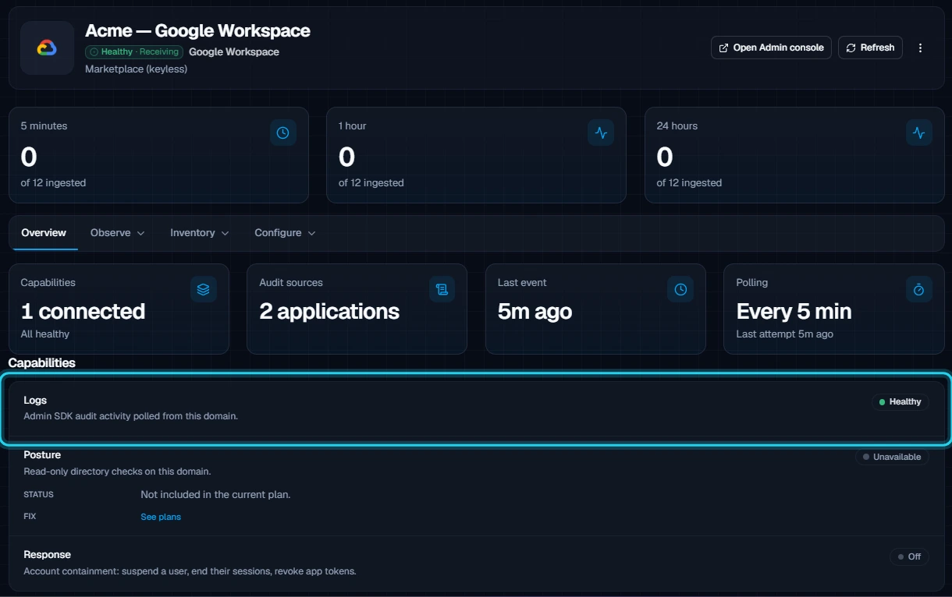Click '1 hour' card label
The width and height of the screenshot is (952, 597).
pyautogui.click(x=352, y=126)
